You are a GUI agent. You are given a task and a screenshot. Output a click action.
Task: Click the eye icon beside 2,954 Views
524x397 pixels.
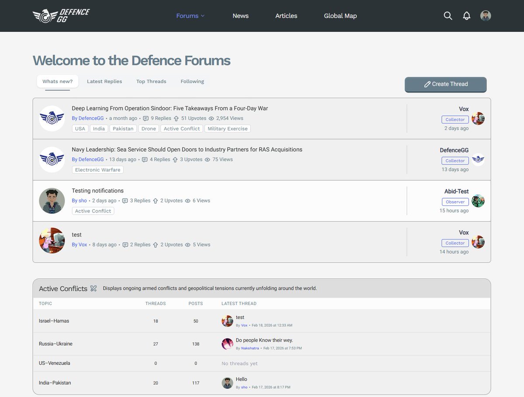[211, 118]
